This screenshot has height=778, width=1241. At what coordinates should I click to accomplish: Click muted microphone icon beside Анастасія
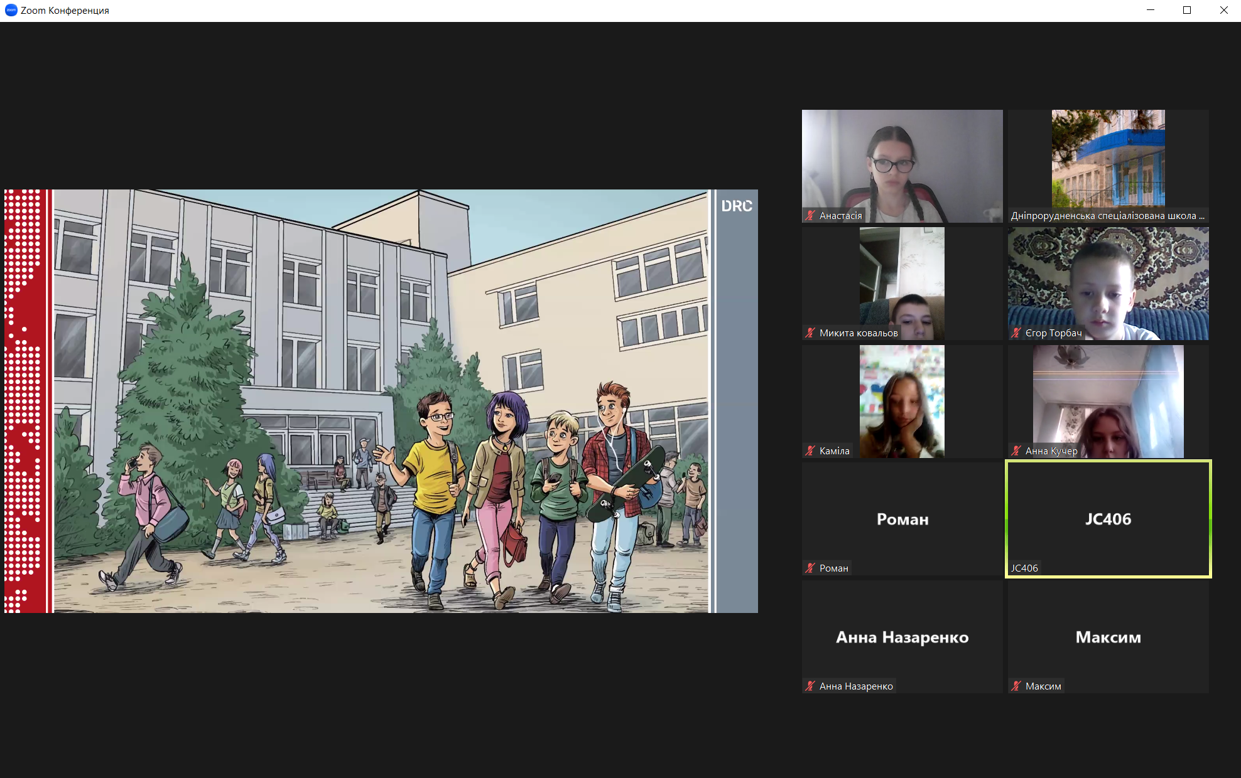[810, 216]
